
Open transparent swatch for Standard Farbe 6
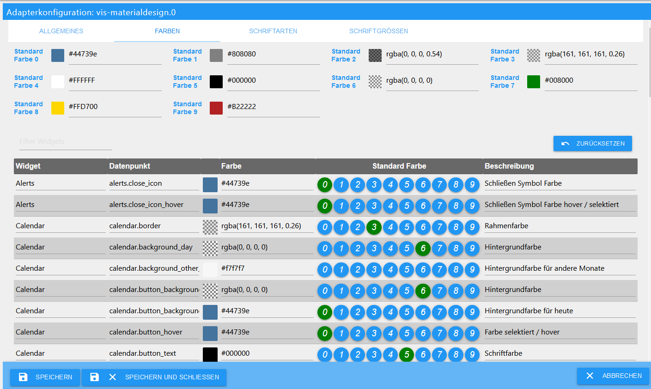click(375, 82)
